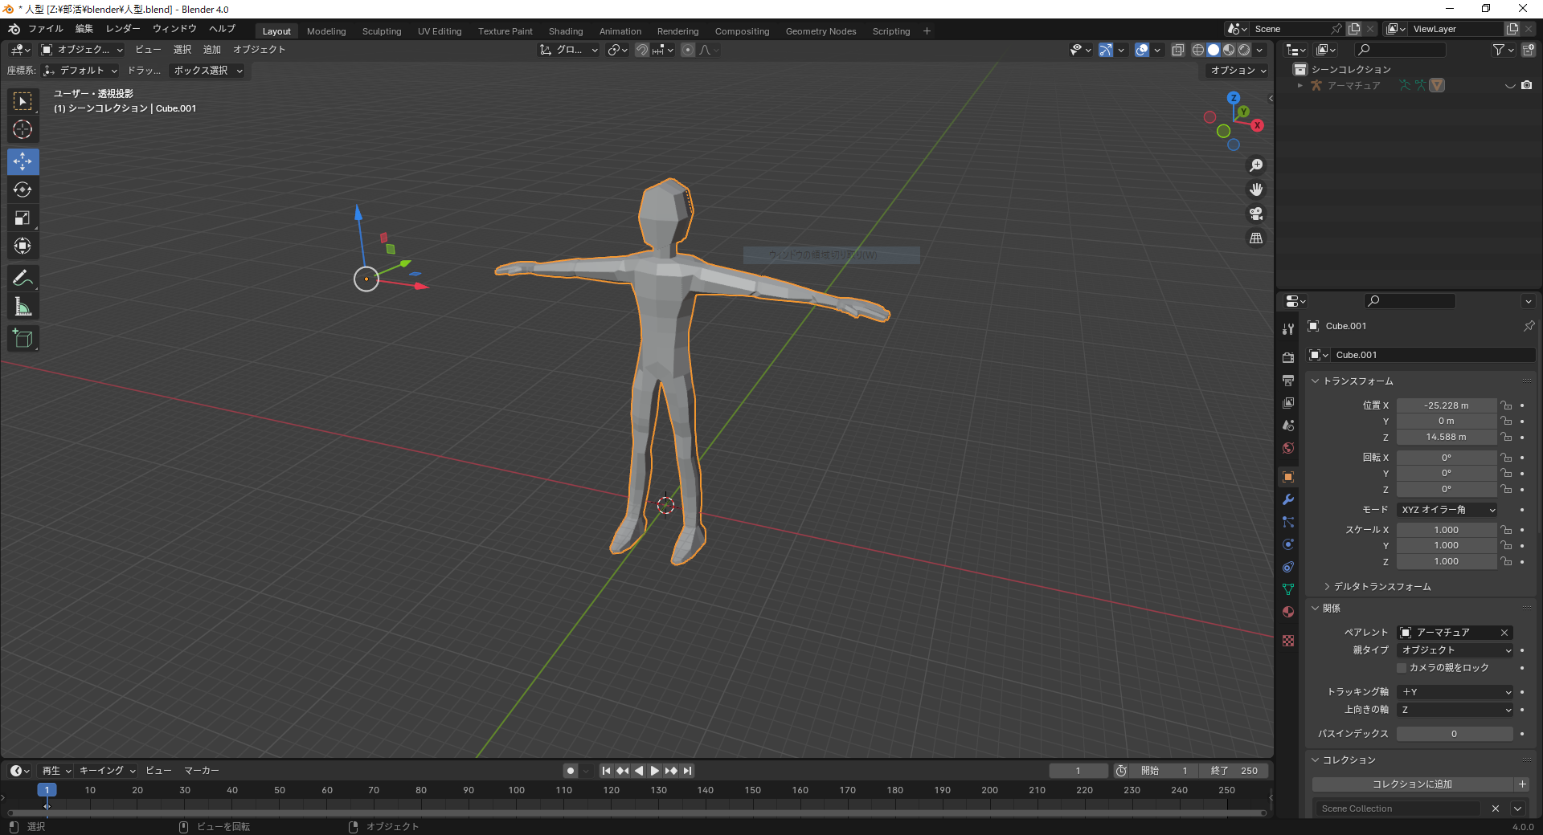The height and width of the screenshot is (835, 1543).
Task: Toggle lock on 位置 X value
Action: tap(1506, 405)
